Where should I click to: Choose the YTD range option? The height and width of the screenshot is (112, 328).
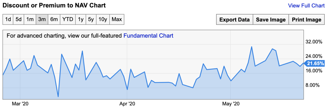click(68, 20)
